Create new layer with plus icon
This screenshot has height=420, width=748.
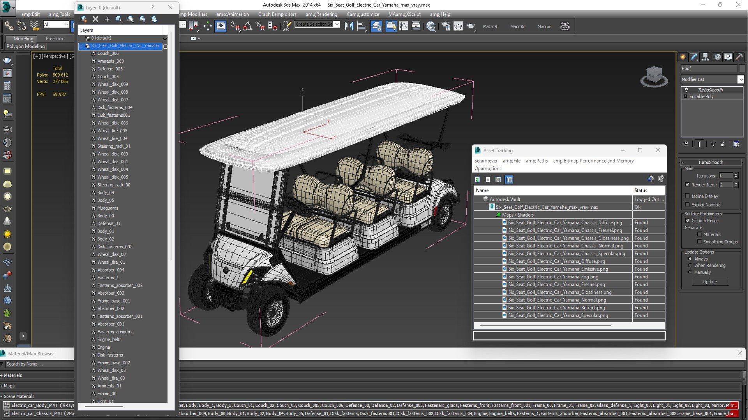pos(107,19)
